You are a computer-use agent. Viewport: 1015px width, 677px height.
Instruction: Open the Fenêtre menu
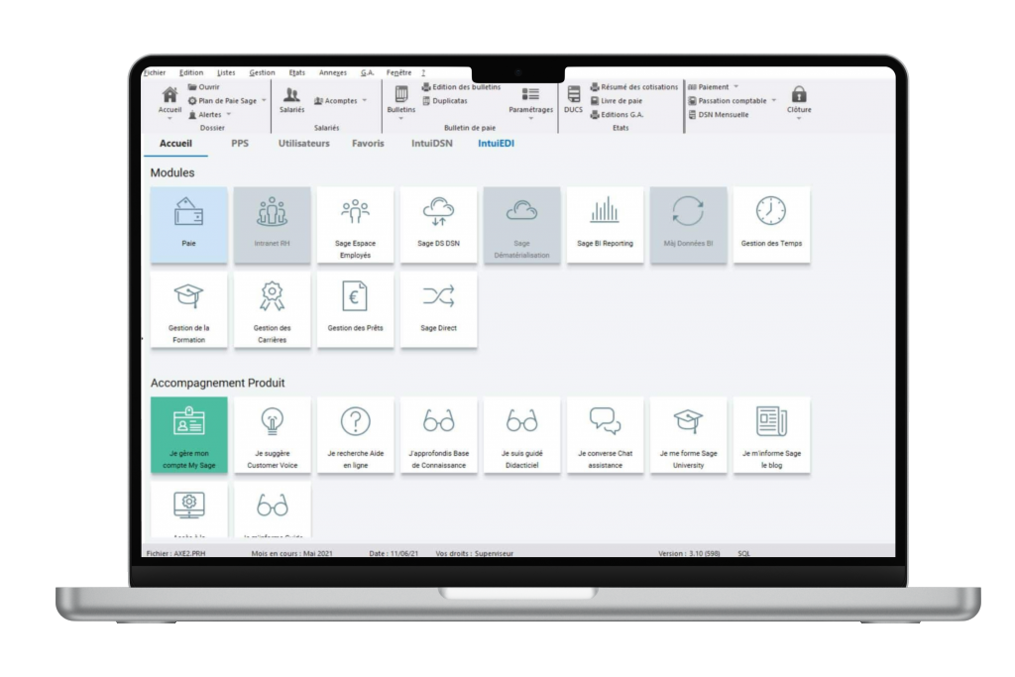tap(398, 72)
